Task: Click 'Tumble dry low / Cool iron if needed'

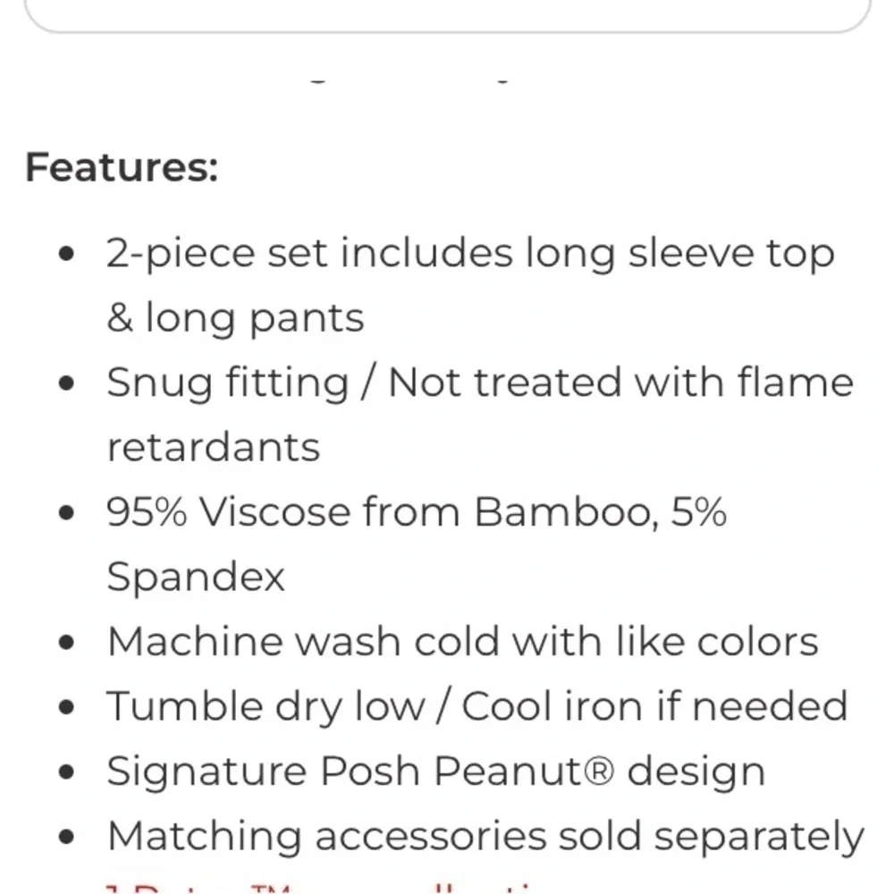Action: [x=477, y=707]
